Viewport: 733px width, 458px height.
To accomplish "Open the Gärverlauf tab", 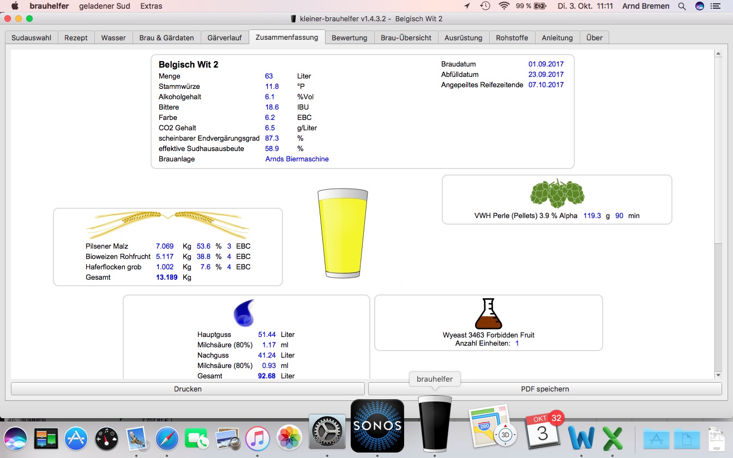I will (x=224, y=38).
